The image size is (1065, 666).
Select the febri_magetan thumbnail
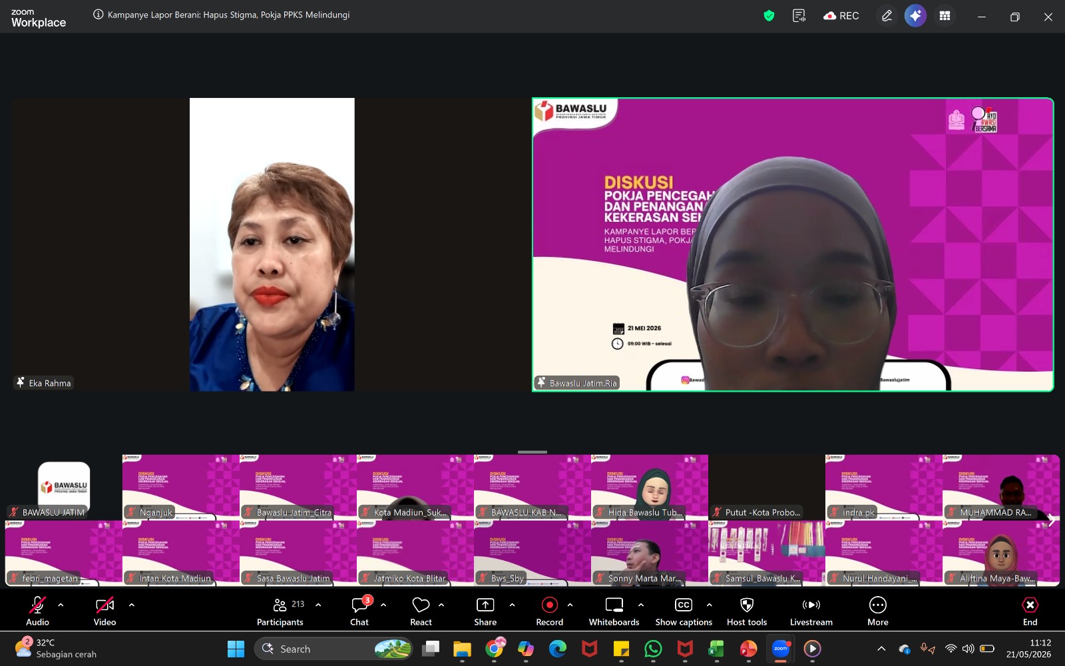[x=64, y=553]
